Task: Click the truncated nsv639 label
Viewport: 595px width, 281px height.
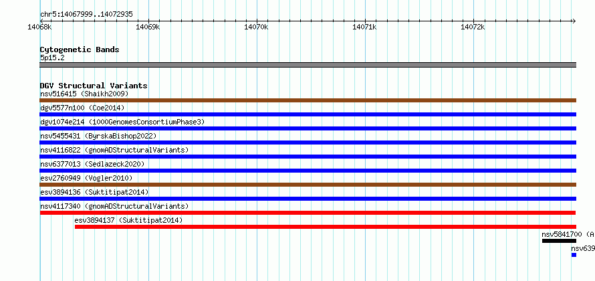Action: tap(583, 248)
